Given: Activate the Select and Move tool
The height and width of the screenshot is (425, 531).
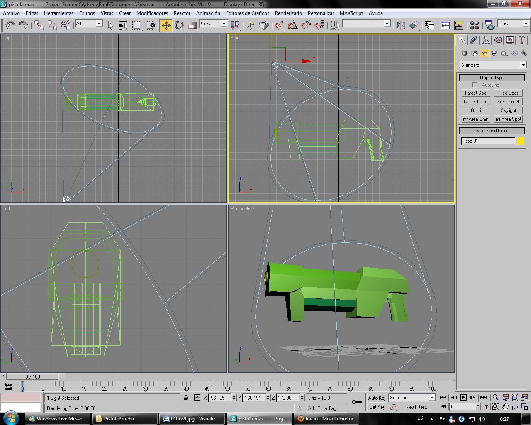Looking at the screenshot, I should click(166, 25).
